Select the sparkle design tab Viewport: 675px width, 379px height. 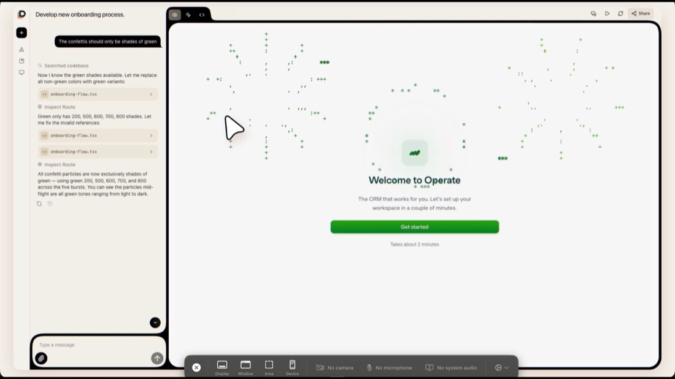[188, 15]
